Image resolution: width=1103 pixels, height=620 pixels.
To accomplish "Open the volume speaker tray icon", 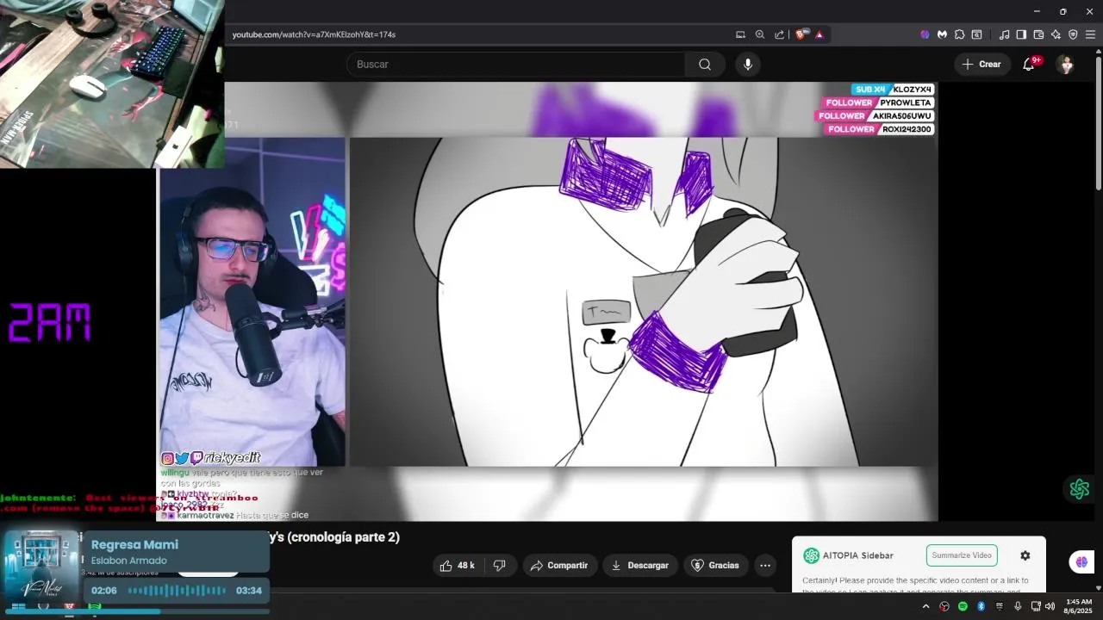I will click(x=1050, y=606).
